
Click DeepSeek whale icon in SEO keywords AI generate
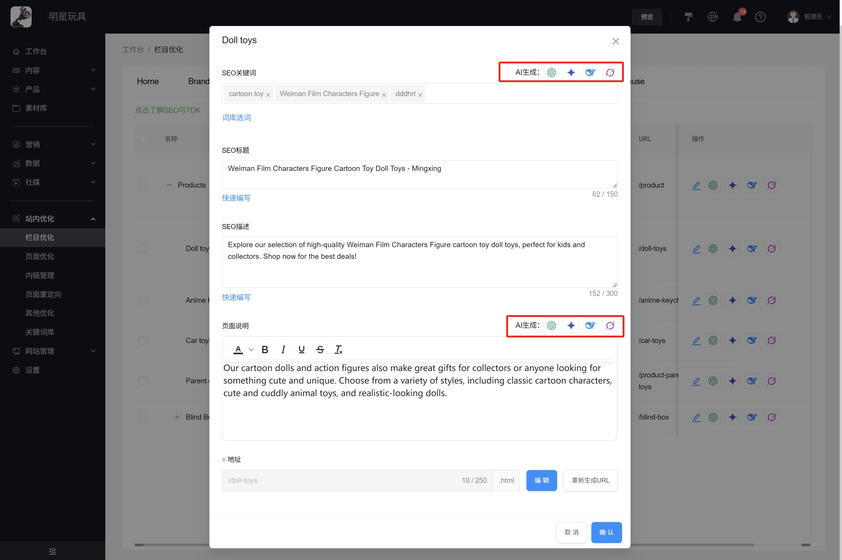pyautogui.click(x=590, y=72)
